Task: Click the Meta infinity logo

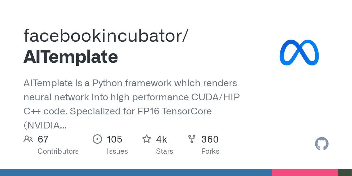Action: tap(299, 53)
